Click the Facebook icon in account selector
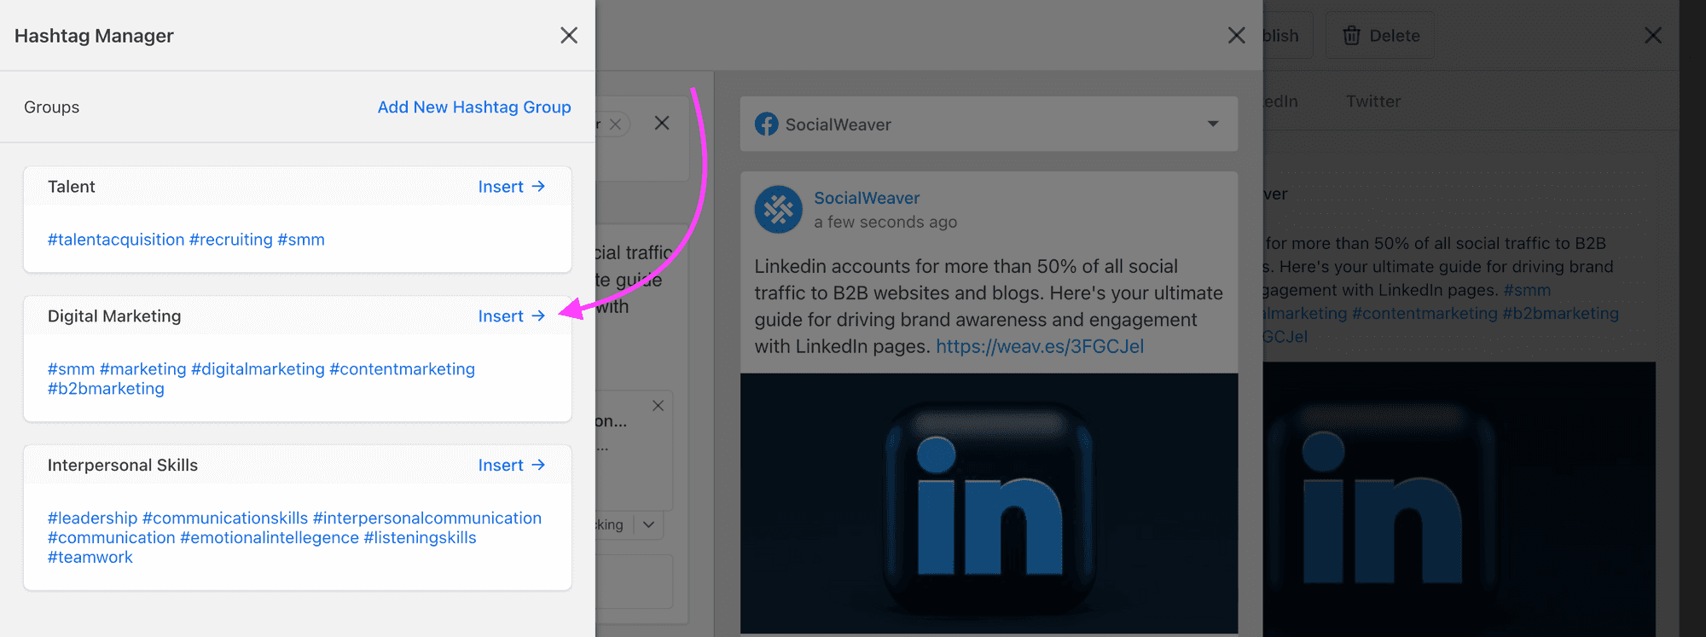The width and height of the screenshot is (1706, 637). [767, 125]
